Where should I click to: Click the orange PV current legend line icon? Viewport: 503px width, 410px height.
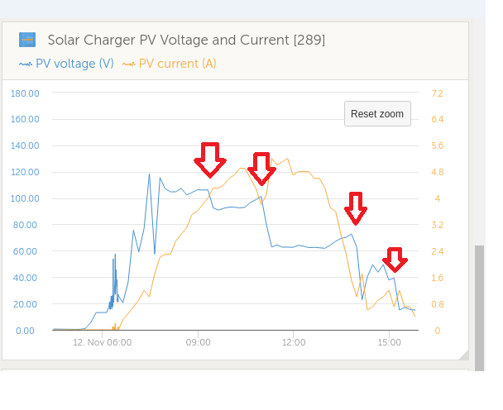click(x=128, y=64)
